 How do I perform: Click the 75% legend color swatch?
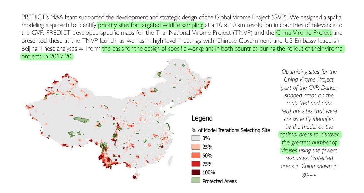[x=196, y=164]
